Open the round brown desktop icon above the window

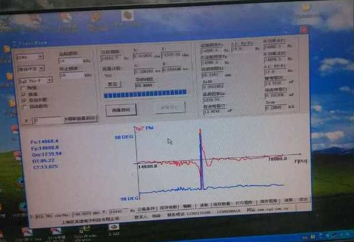(127, 15)
